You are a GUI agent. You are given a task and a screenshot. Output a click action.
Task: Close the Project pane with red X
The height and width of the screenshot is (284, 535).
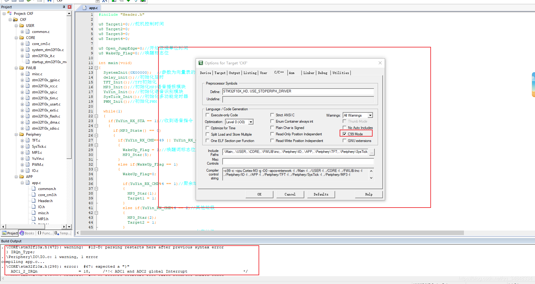point(70,7)
